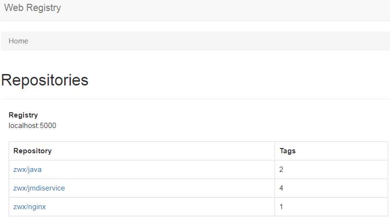The width and height of the screenshot is (390, 223).
Task: Click the Tags column header
Action: point(287,150)
